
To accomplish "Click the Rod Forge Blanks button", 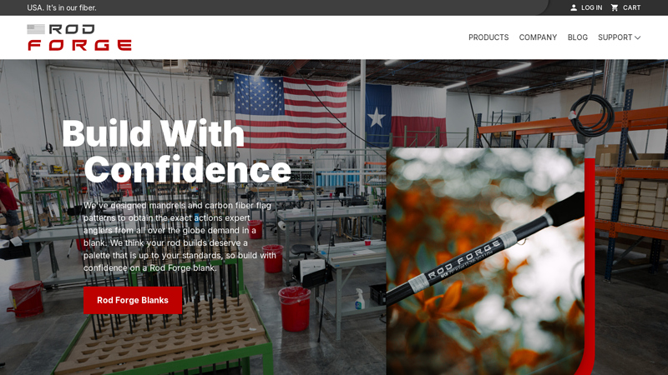I will point(133,300).
